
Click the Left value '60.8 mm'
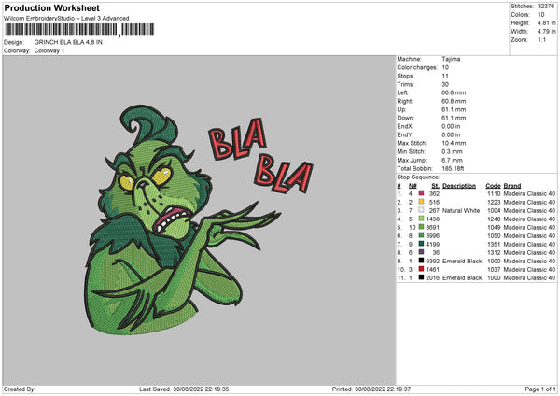click(x=454, y=92)
